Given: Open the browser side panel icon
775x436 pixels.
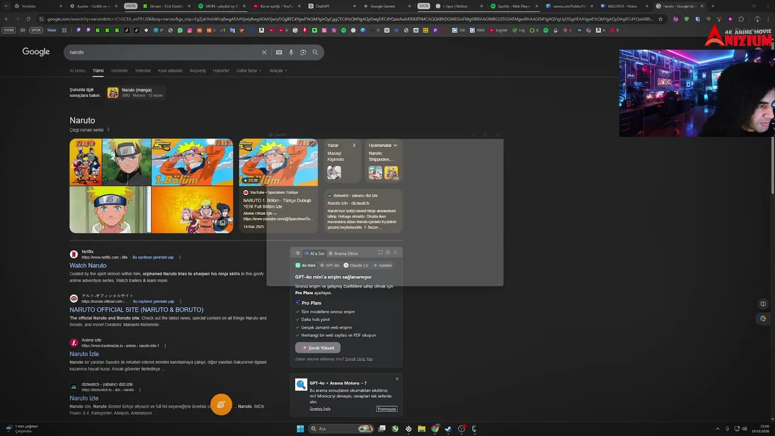Looking at the screenshot, I should (763, 304).
